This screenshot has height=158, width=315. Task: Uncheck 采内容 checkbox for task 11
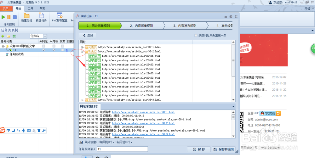54,50
